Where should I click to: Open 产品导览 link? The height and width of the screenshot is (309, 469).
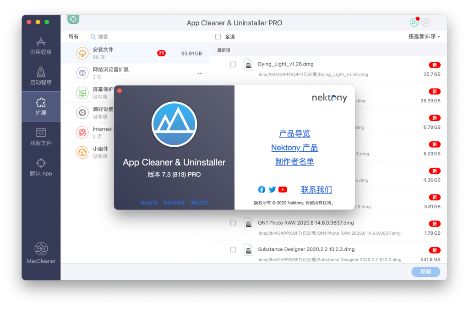tap(294, 133)
